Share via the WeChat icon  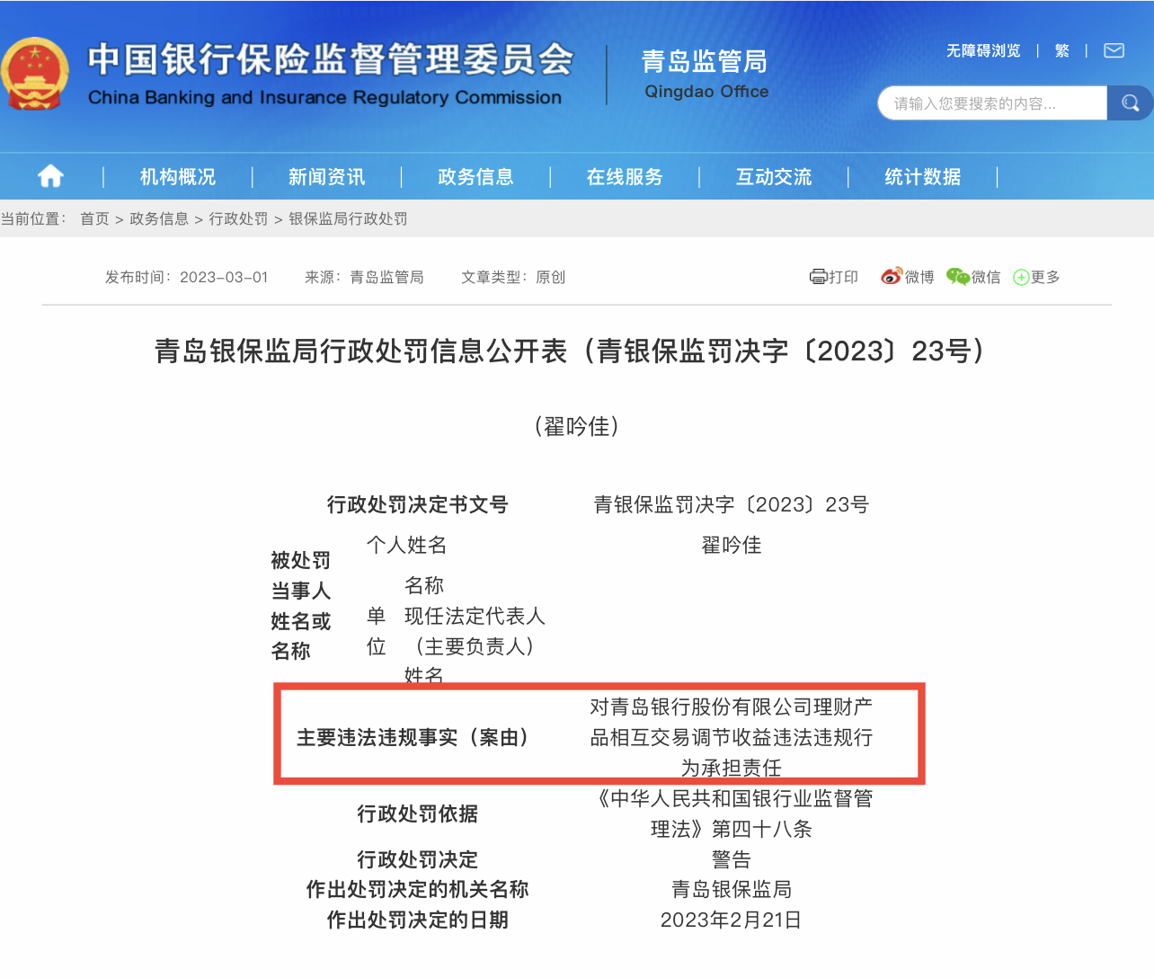(x=958, y=277)
